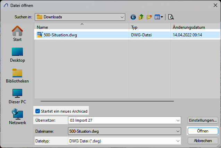This screenshot has height=148, width=221.
Task: Open Desktop location in sidebar
Action: [17, 55]
